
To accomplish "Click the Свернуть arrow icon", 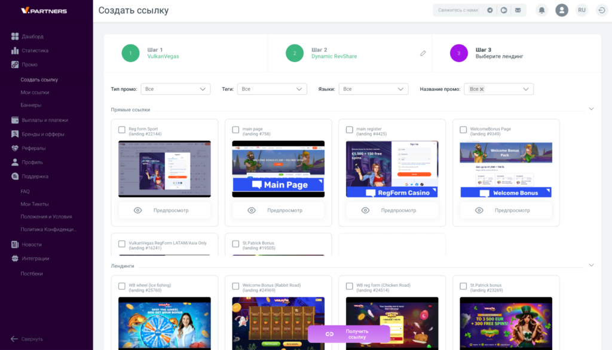I will coord(14,339).
